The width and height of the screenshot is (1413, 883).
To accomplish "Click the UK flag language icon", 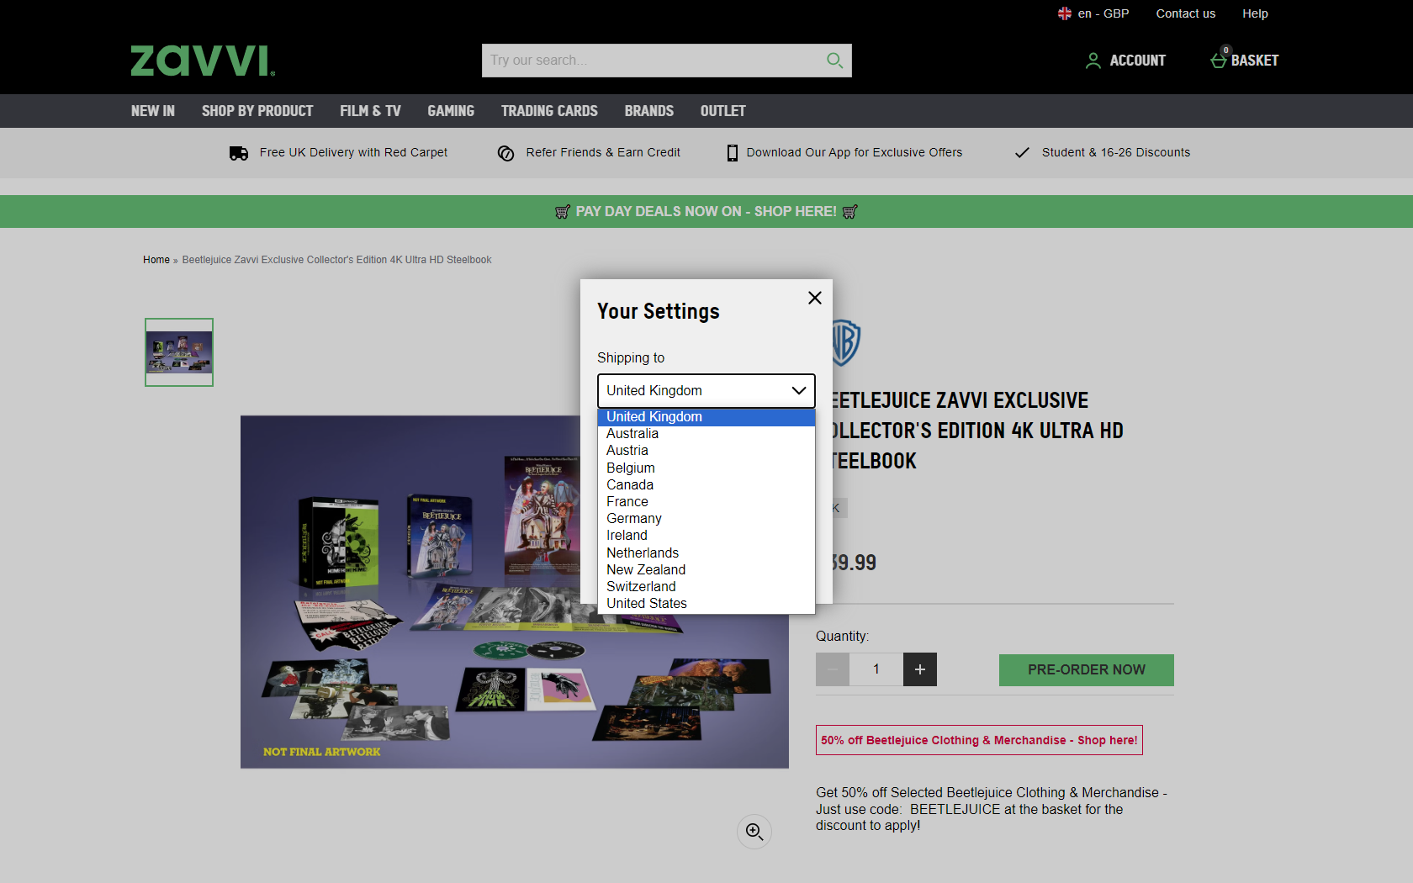I will click(1065, 13).
